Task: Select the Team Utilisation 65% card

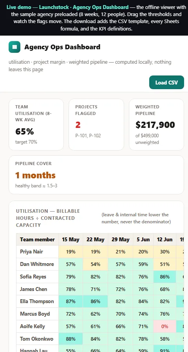Action: coord(36,125)
